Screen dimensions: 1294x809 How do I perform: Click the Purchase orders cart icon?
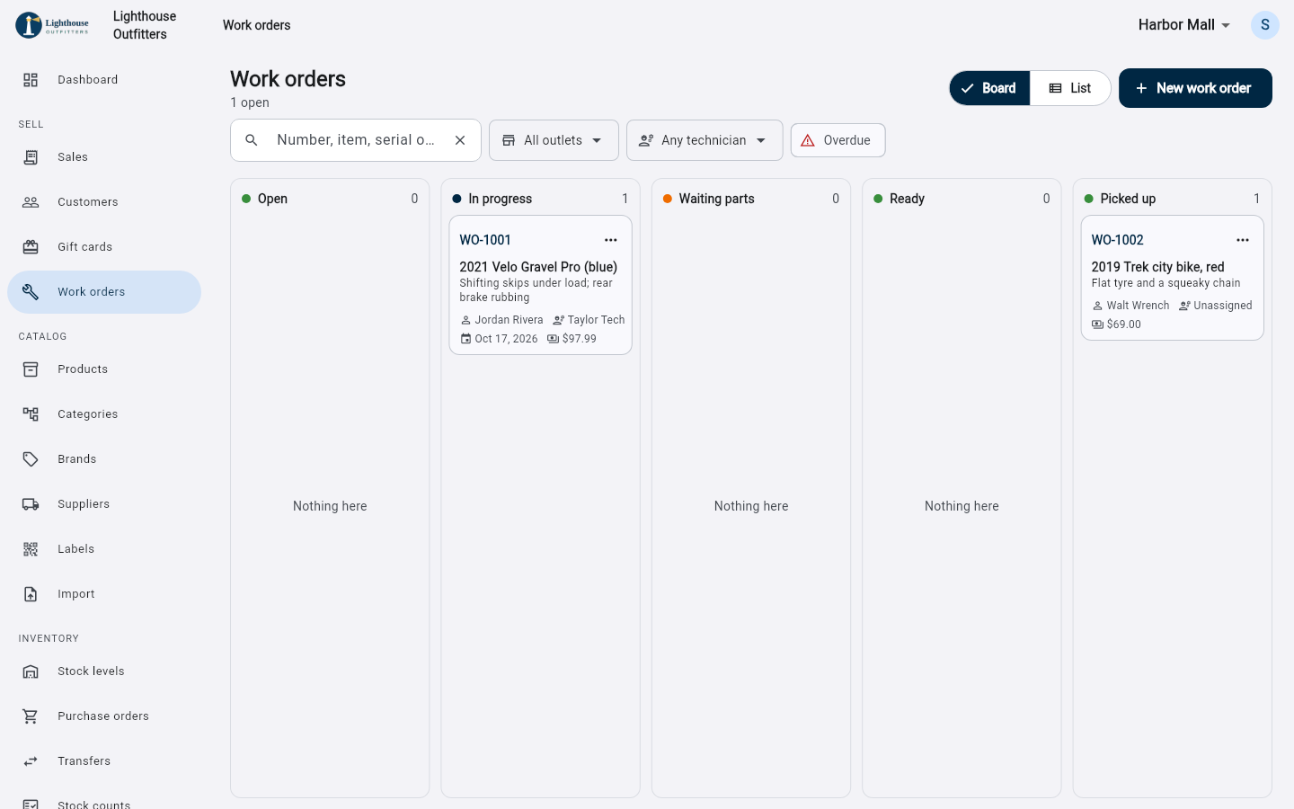(x=31, y=716)
